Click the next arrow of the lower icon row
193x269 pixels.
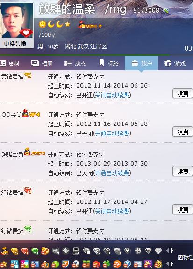(172, 263)
